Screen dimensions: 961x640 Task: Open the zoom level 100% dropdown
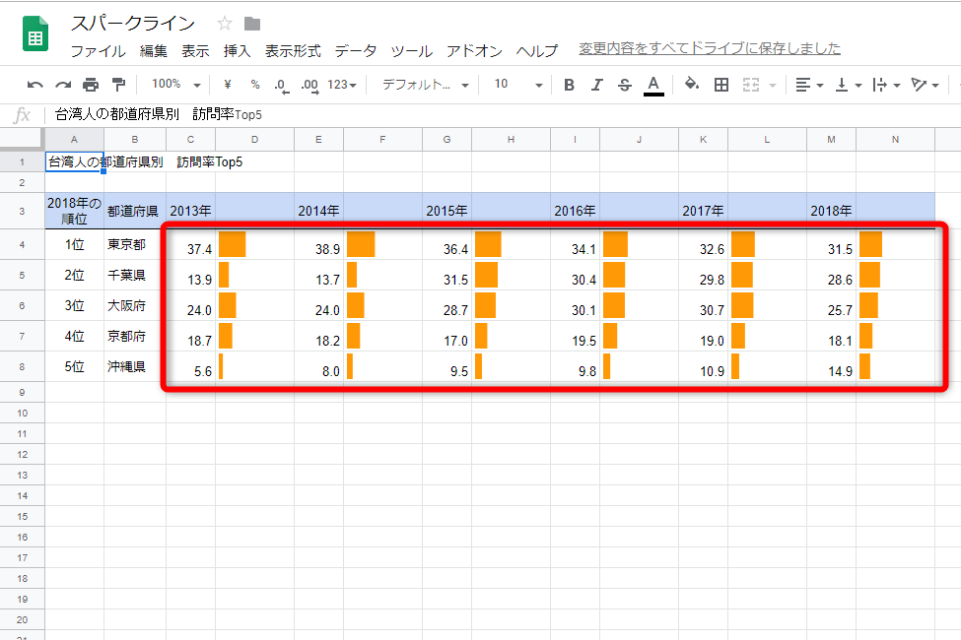[x=174, y=85]
